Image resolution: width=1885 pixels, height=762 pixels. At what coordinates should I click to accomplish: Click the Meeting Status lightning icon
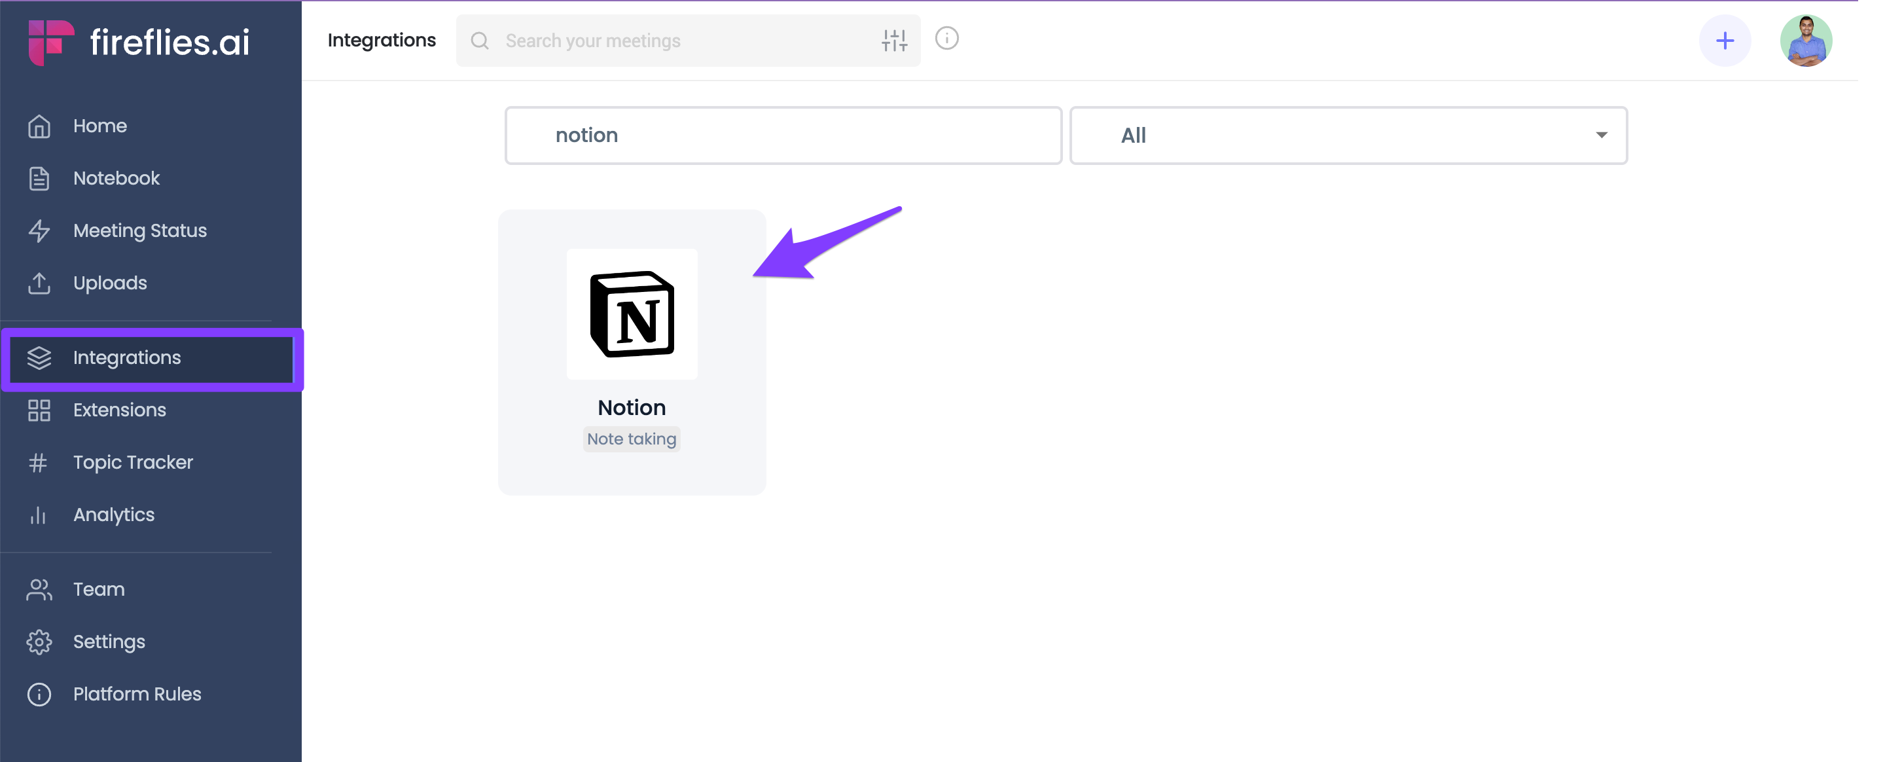(39, 230)
